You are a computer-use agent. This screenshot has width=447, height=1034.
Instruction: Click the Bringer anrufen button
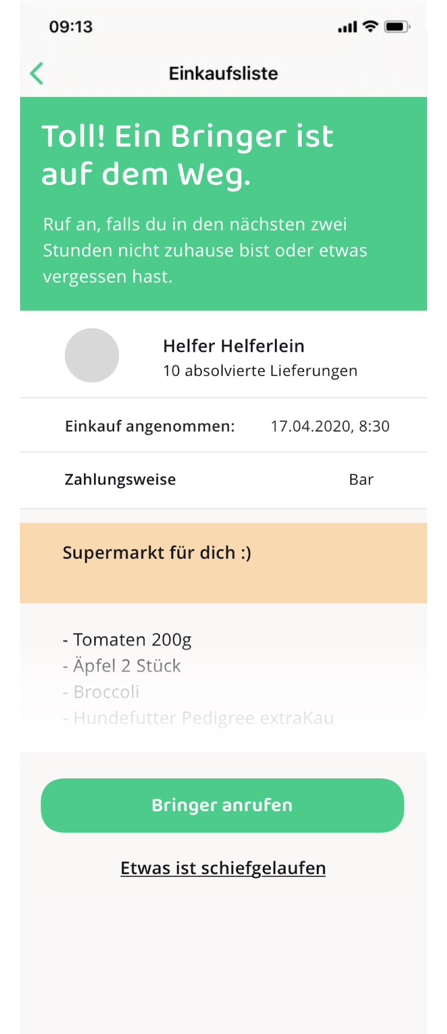[223, 805]
